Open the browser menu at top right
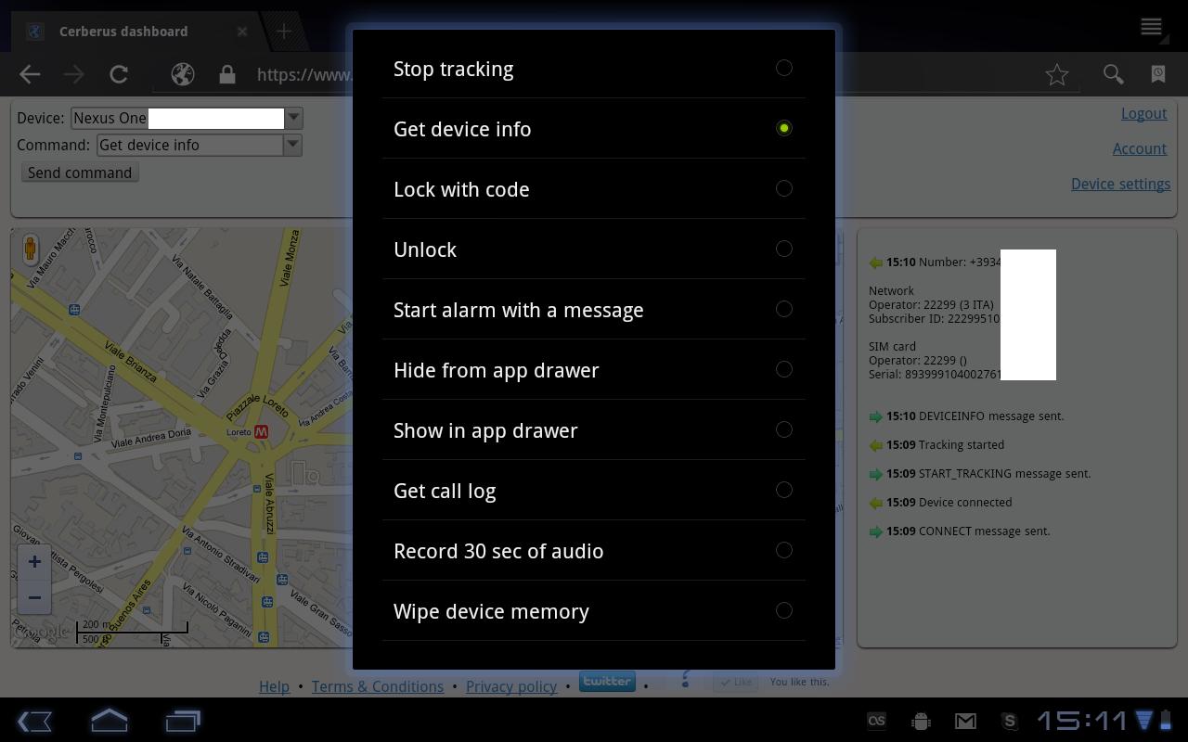1188x742 pixels. pyautogui.click(x=1151, y=28)
